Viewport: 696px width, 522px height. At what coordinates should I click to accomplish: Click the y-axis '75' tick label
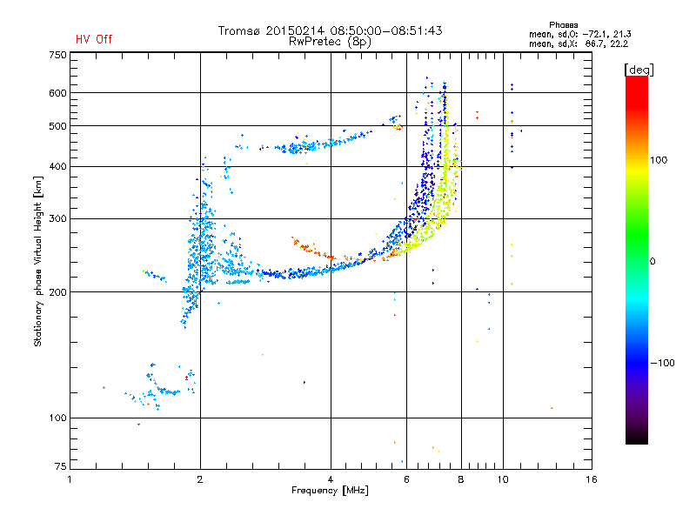tap(61, 466)
